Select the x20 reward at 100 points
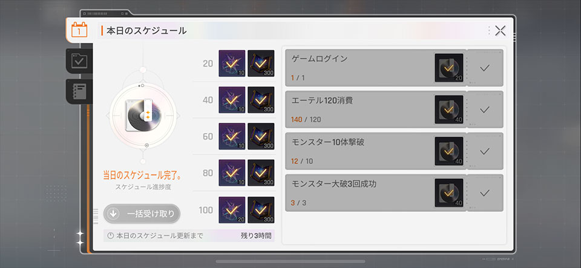 pos(232,210)
